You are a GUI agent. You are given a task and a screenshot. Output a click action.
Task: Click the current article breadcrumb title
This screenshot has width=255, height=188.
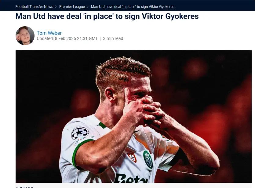[133, 7]
